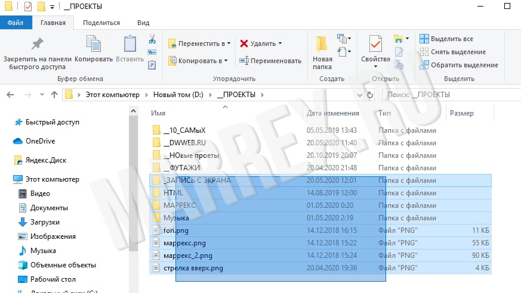The height and width of the screenshot is (293, 521).
Task: Open Видео in sidebar
Action: (34, 194)
